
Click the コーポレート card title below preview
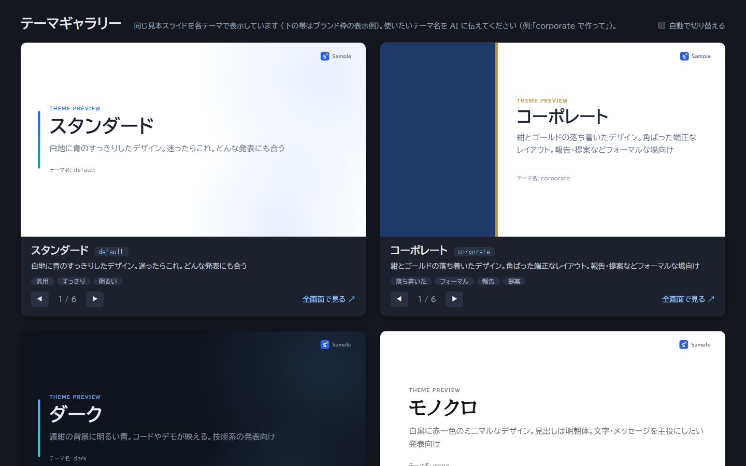[419, 251]
